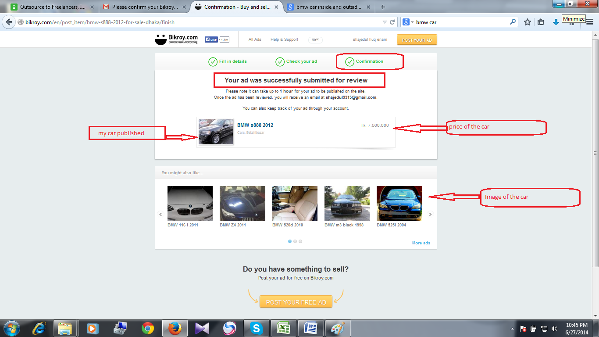This screenshot has width=599, height=337.
Task: Bookmark this page with the star icon
Action: (x=528, y=22)
